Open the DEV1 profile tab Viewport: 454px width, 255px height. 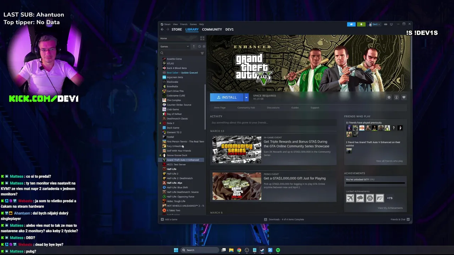229,29
